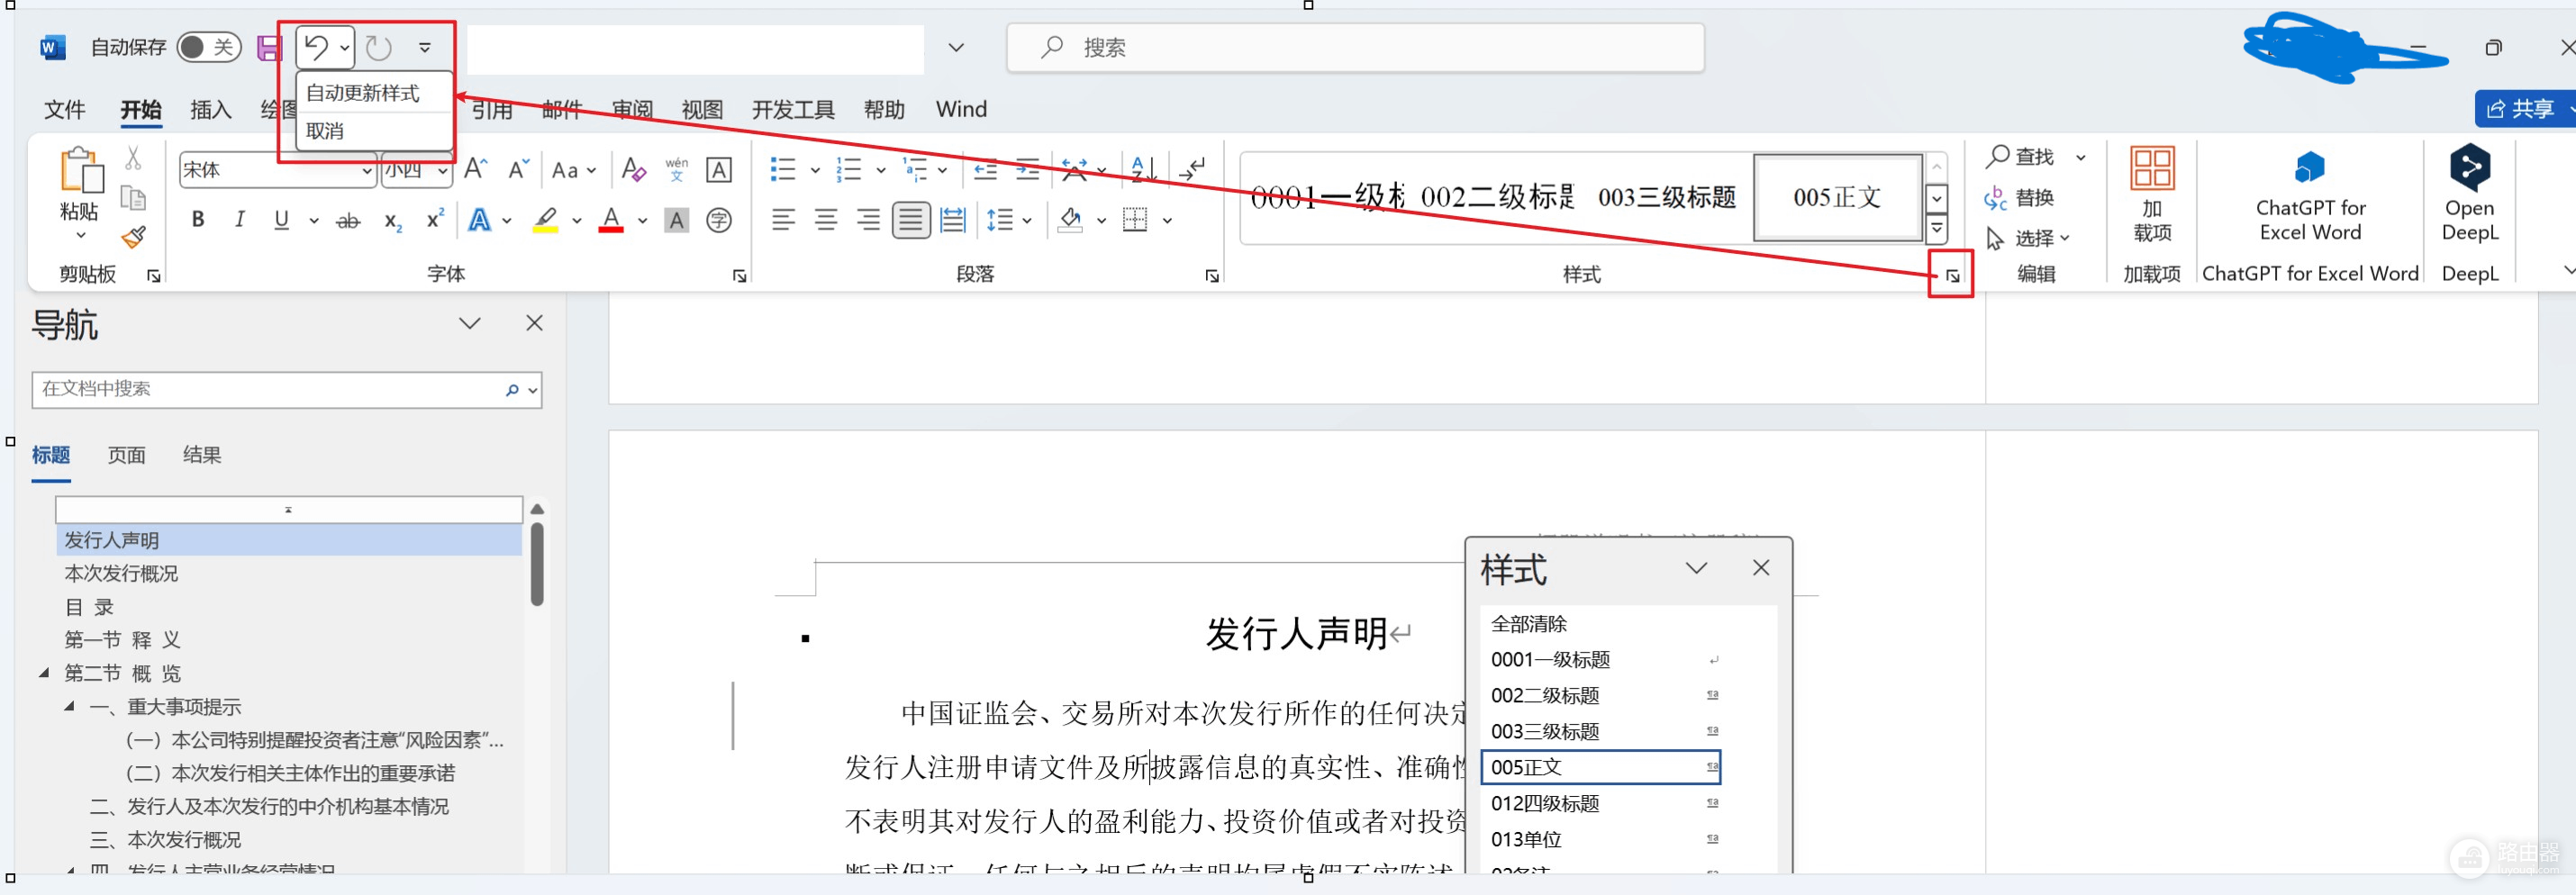Click the Copy icon
Viewport: 2576px width, 895px height.
[133, 198]
